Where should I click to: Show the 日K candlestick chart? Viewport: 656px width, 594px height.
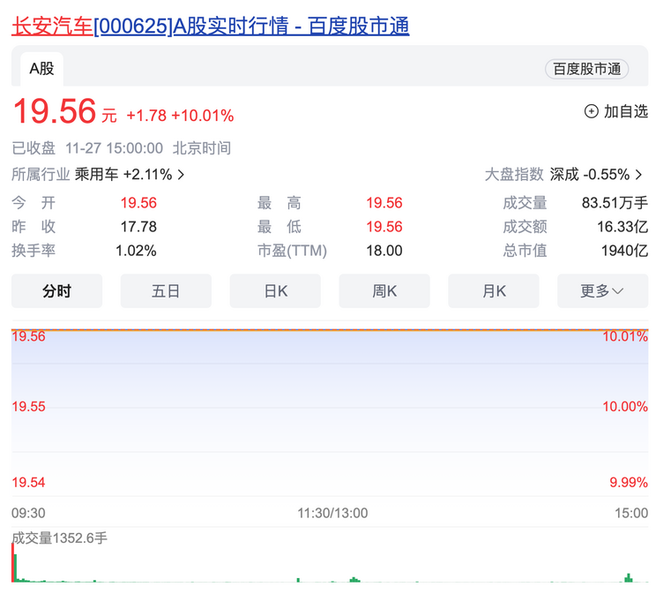(x=275, y=291)
